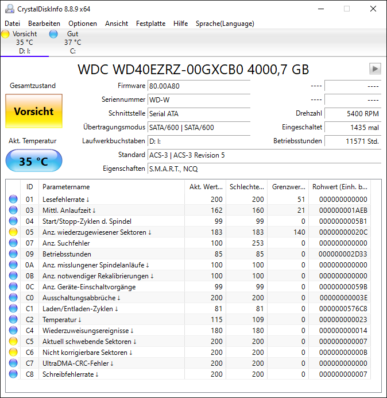The width and height of the screenshot is (387, 398).
Task: Click the yellow Vorsicht health status button
Action: tap(34, 111)
